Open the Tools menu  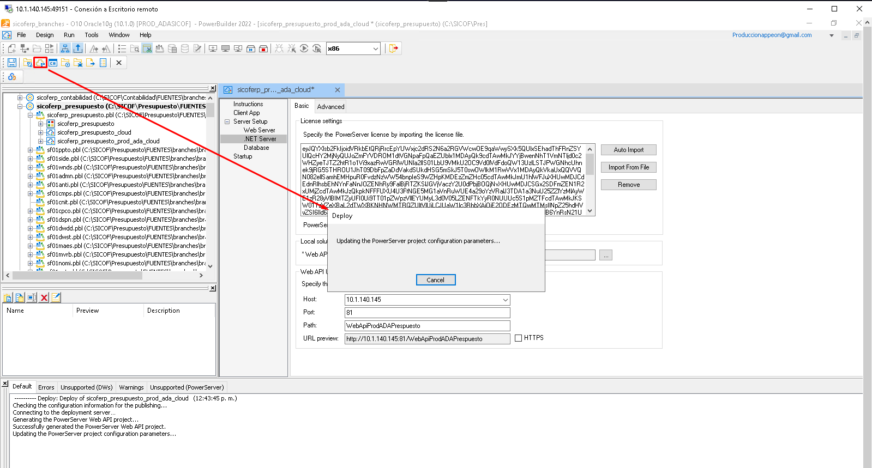click(92, 35)
